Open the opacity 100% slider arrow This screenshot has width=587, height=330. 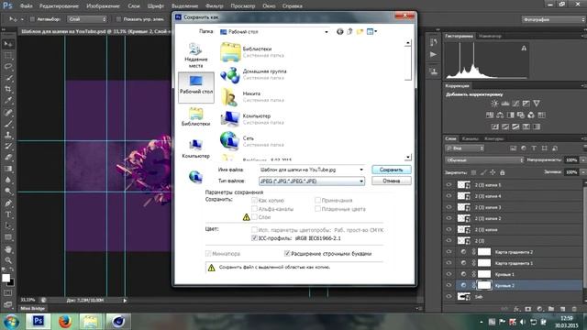(582, 160)
